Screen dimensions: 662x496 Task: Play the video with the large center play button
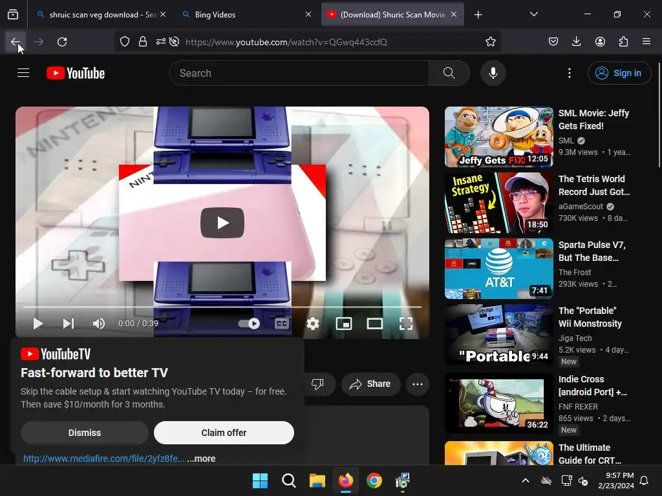click(x=222, y=223)
